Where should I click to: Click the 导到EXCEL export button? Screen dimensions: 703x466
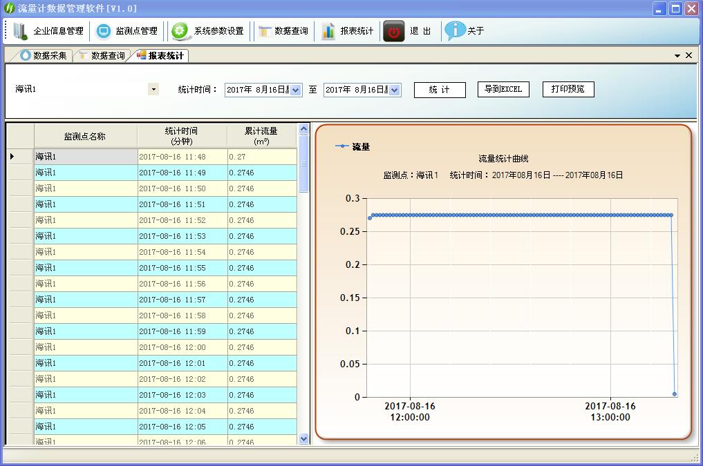(x=503, y=89)
